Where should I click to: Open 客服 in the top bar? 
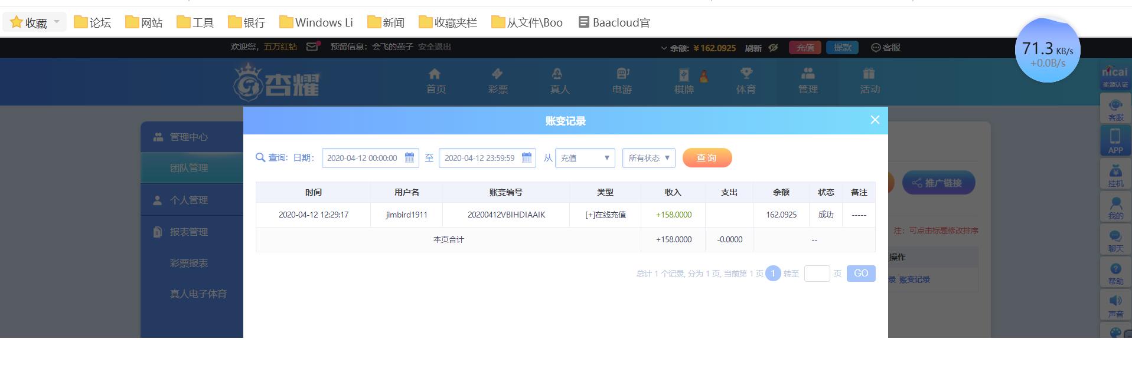[886, 48]
